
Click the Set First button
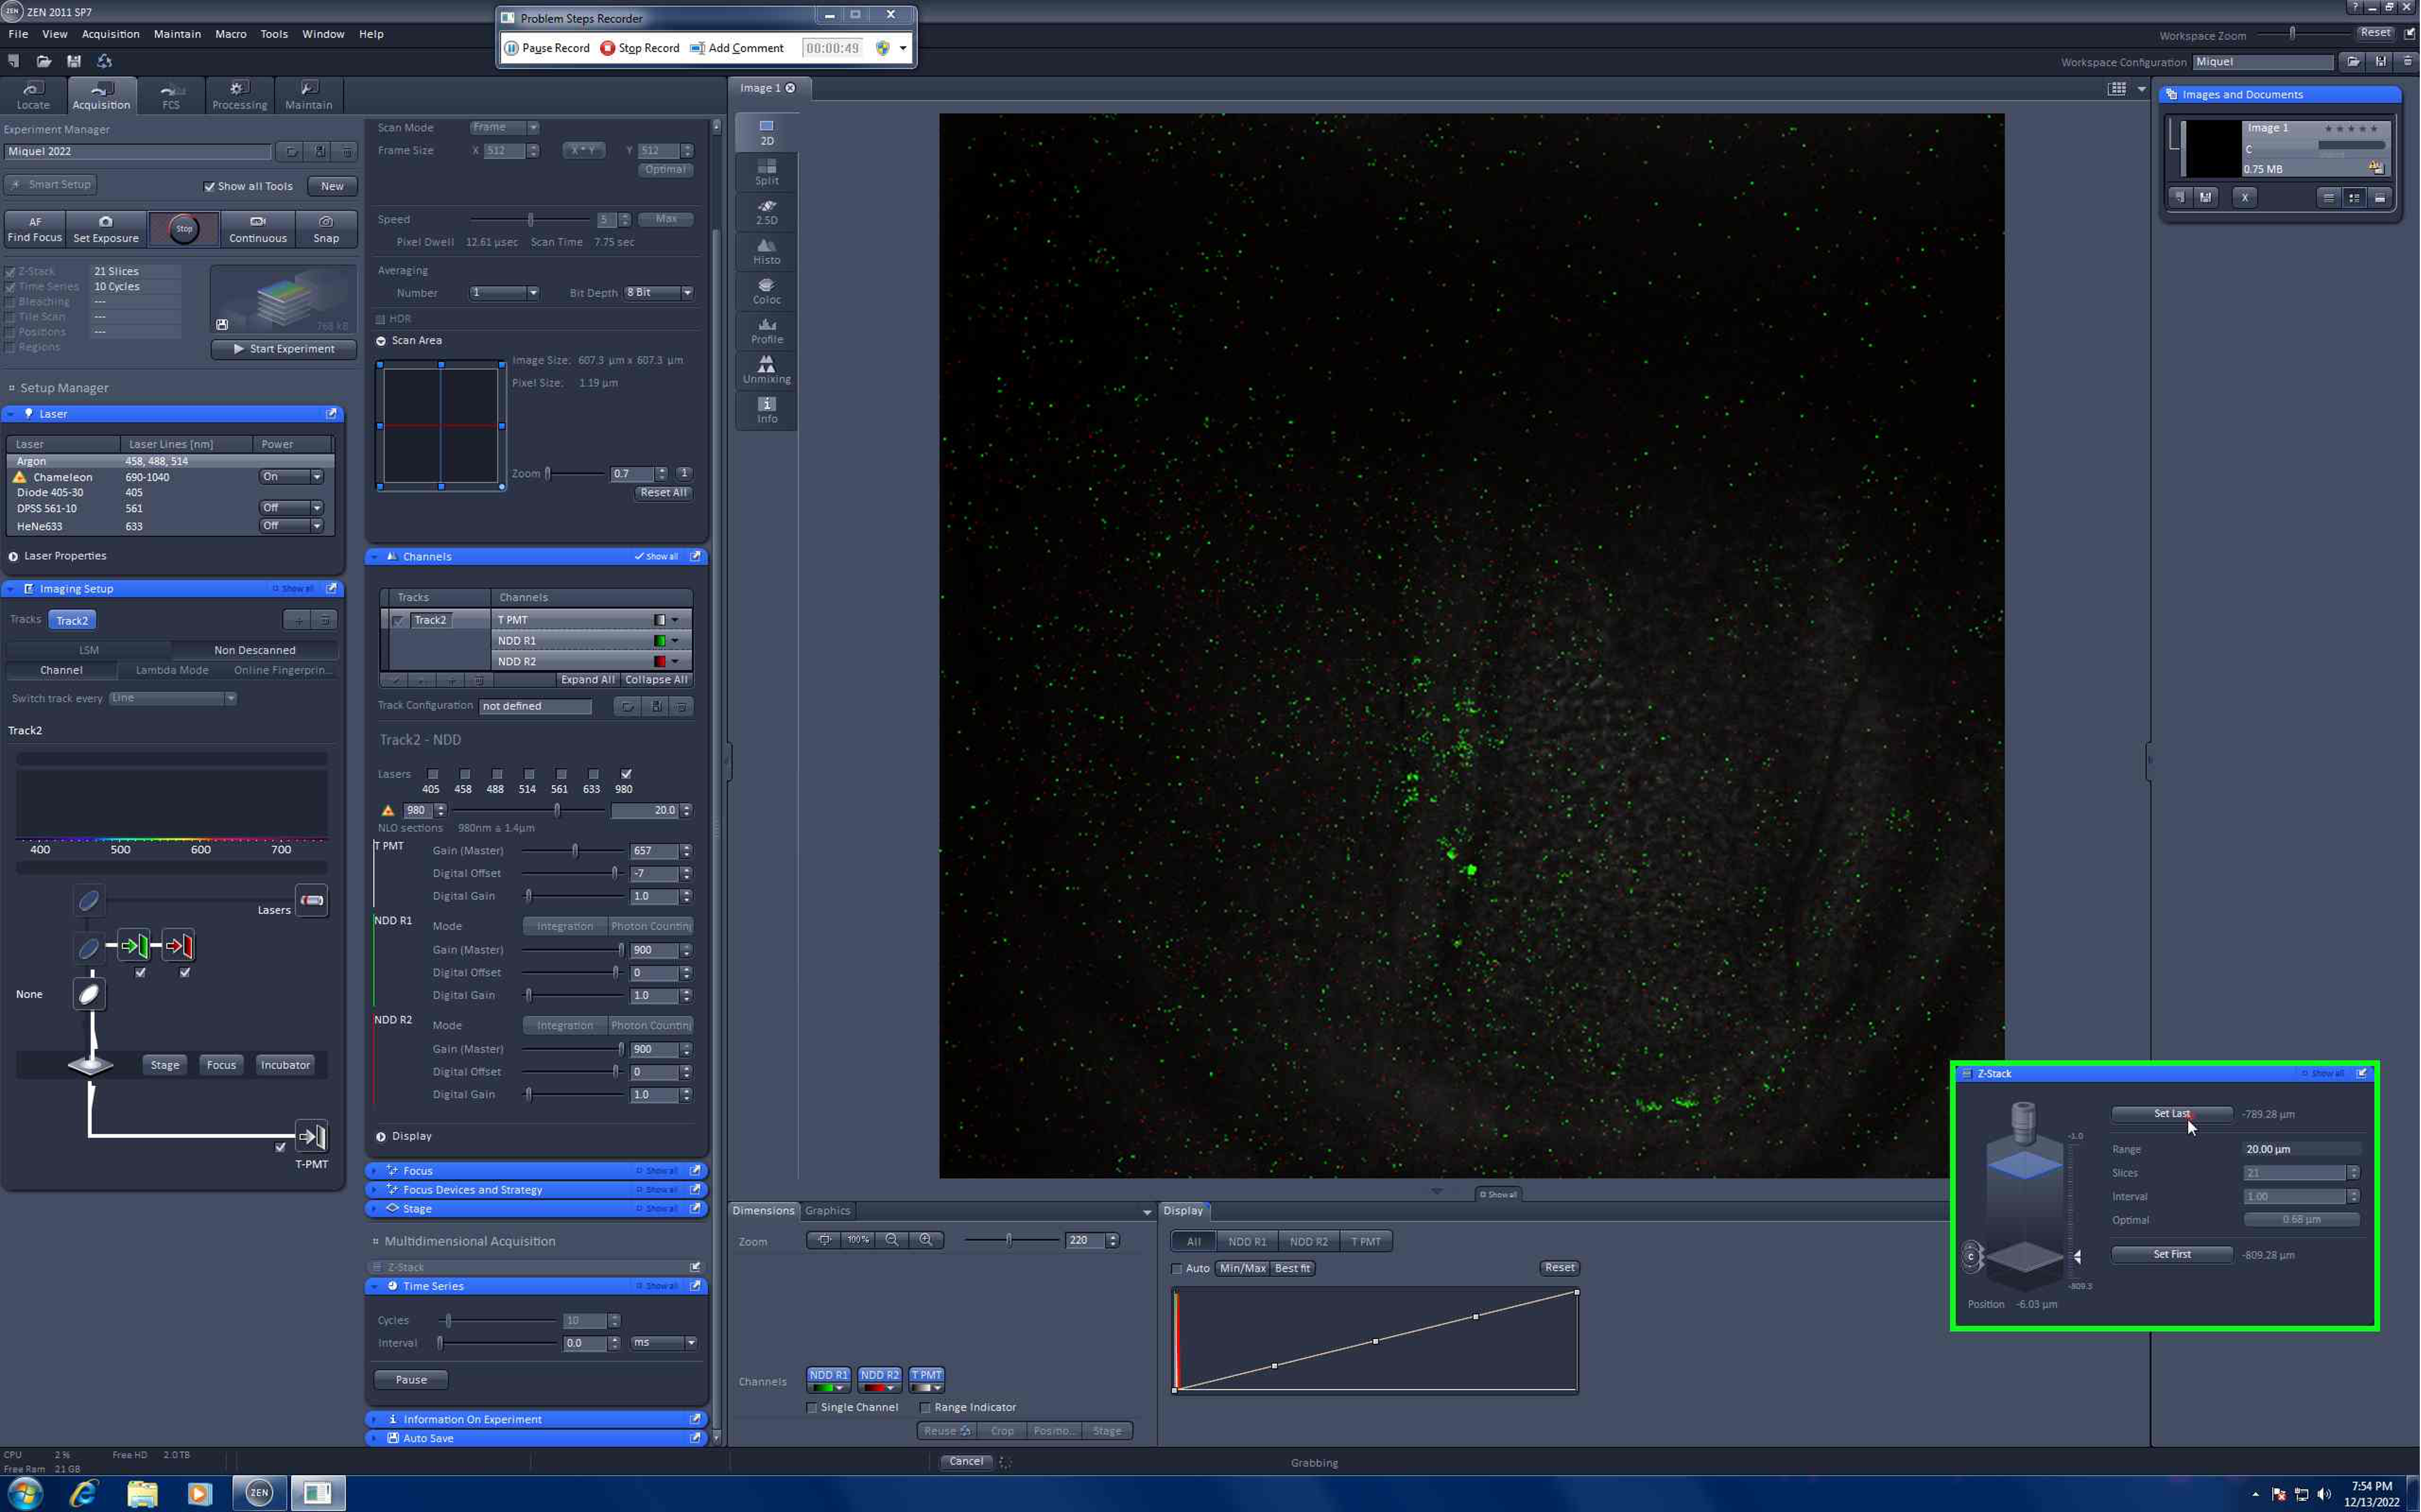coord(2171,1254)
